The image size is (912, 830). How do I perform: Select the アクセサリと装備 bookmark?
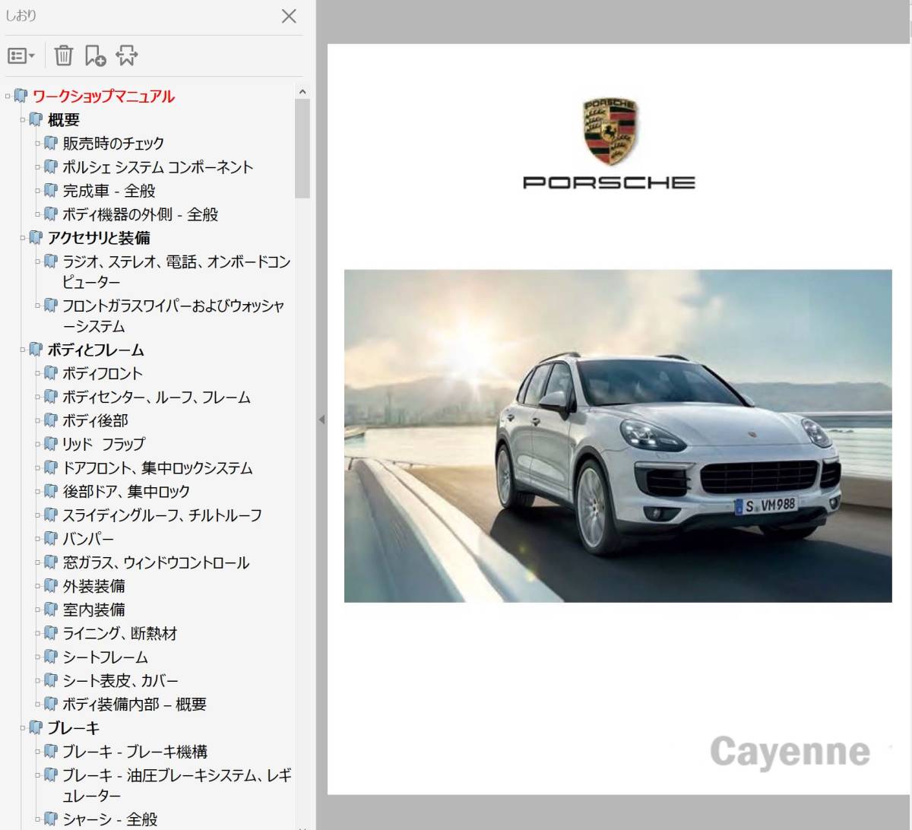pyautogui.click(x=99, y=238)
